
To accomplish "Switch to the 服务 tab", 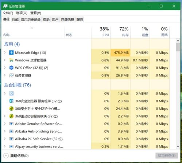I will tap(80, 20).
